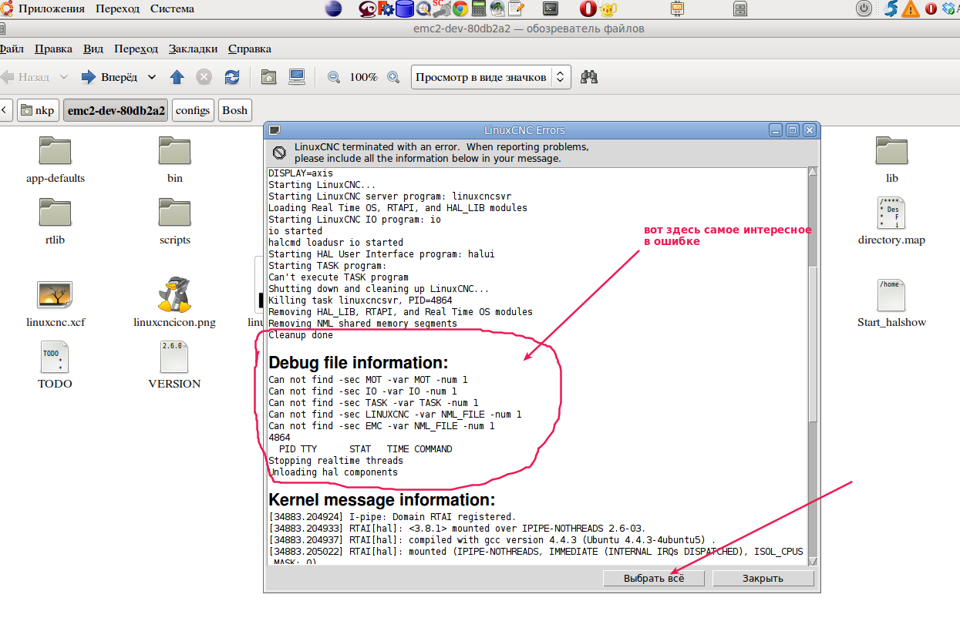This screenshot has width=960, height=638.
Task: Open the Переход menu in file browser
Action: [x=136, y=49]
